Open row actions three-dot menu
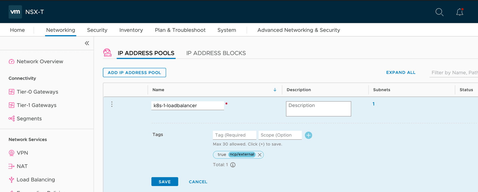The width and height of the screenshot is (478, 192). 112,104
